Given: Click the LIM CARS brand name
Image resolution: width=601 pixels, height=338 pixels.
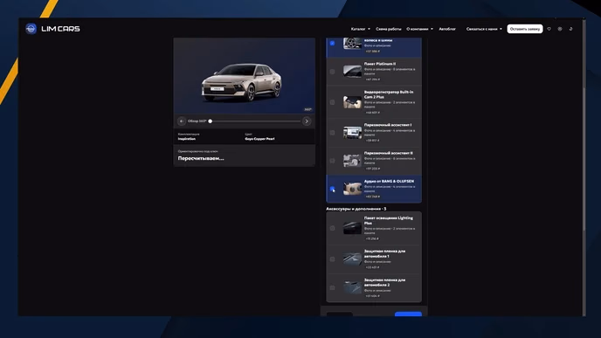Looking at the screenshot, I should pyautogui.click(x=60, y=29).
